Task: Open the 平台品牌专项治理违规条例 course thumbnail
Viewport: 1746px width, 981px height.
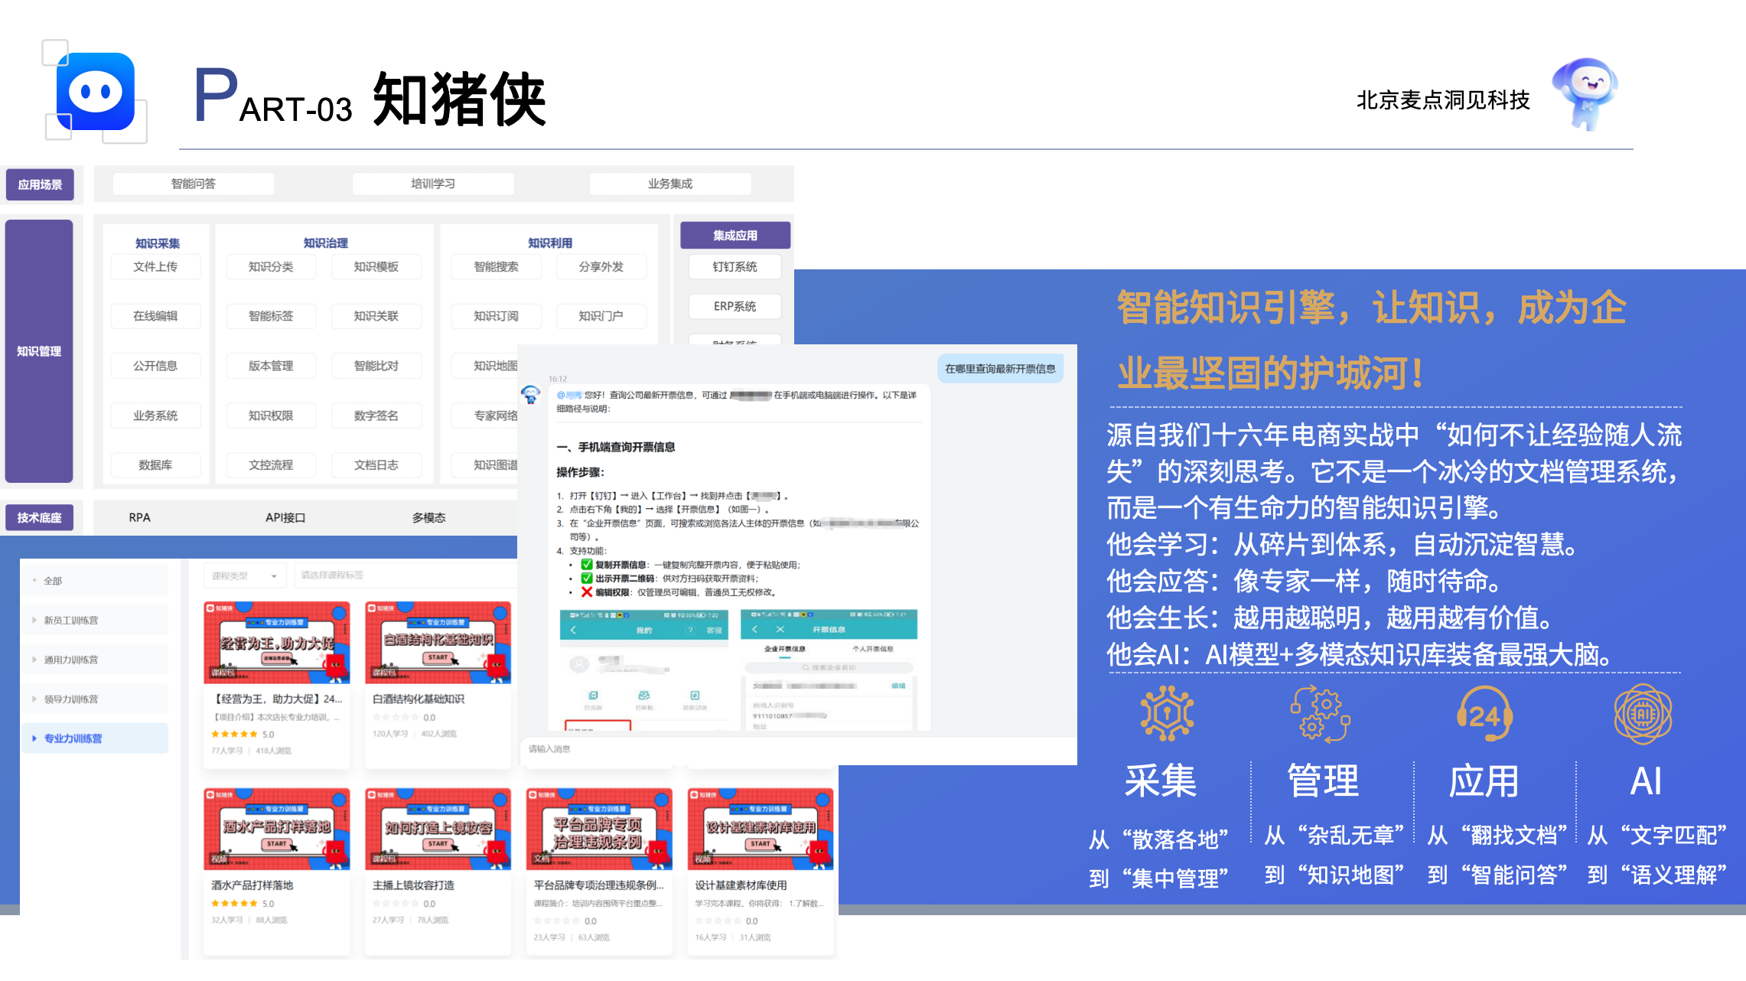Action: click(x=599, y=829)
